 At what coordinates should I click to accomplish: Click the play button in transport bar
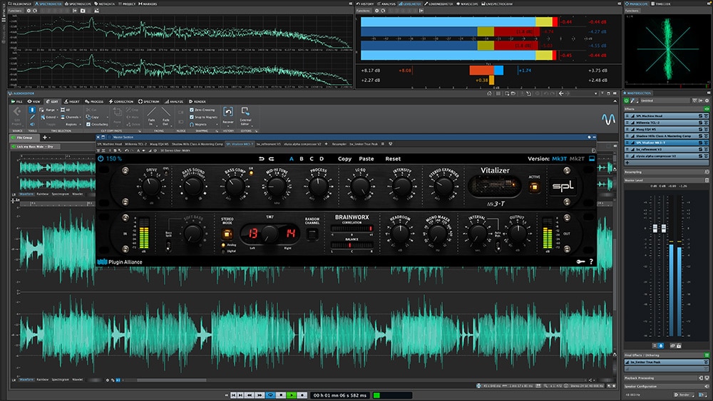pyautogui.click(x=291, y=395)
